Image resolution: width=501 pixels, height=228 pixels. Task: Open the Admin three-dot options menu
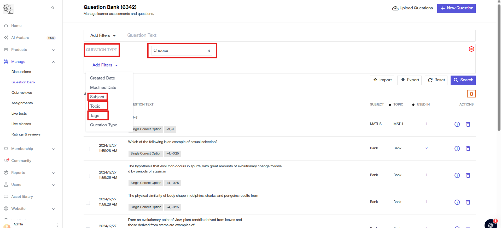pos(57,225)
